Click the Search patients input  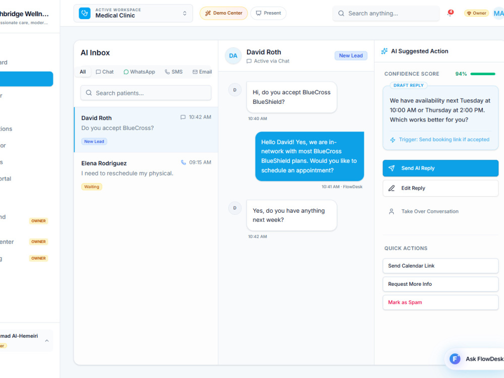(x=146, y=93)
